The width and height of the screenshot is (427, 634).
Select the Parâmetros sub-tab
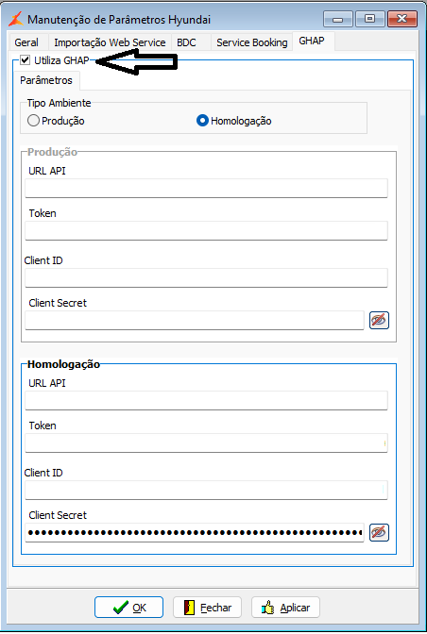click(x=46, y=80)
